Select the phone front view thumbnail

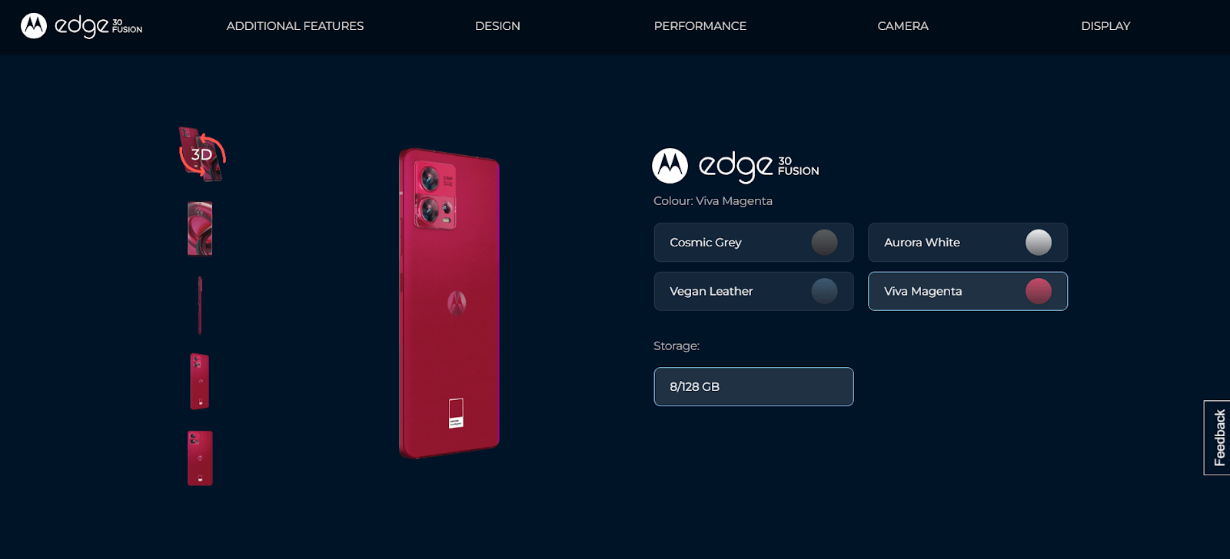click(x=200, y=229)
